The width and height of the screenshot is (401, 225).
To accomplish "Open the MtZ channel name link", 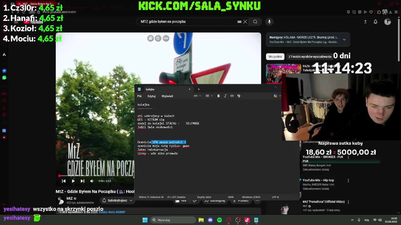I will point(70,198).
